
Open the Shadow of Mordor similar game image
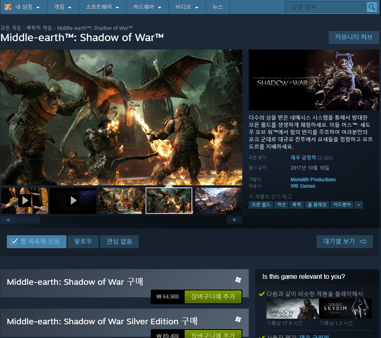tap(293, 309)
